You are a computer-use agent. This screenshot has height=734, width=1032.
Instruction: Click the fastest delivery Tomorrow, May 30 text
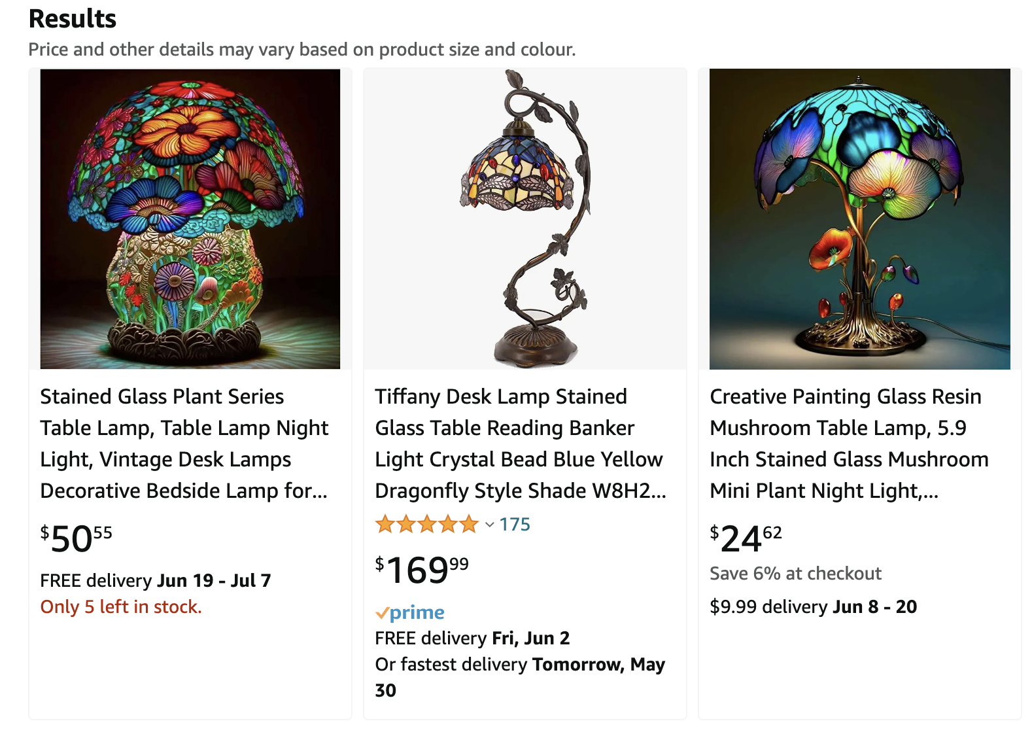pos(520,677)
